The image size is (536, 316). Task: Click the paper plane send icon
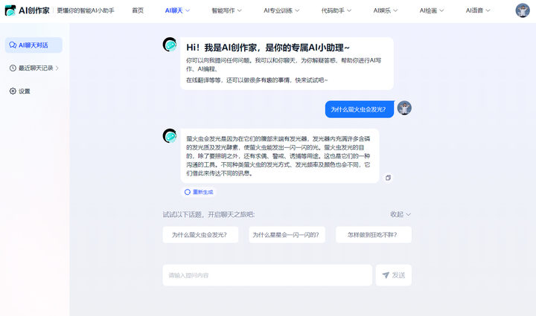[386, 275]
